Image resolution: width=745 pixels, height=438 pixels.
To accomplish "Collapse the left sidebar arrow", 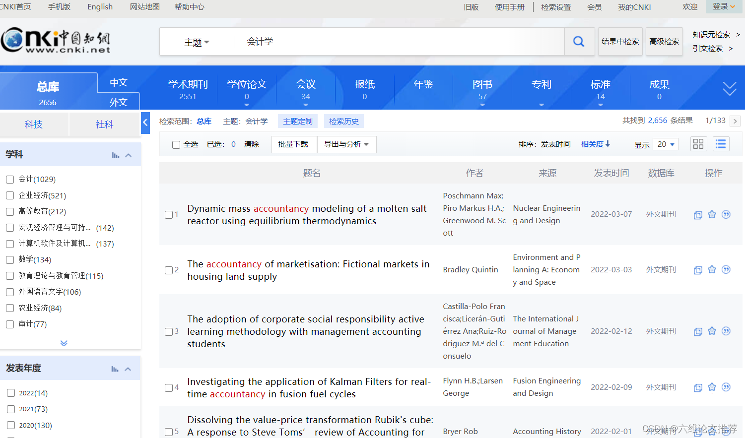I will [x=145, y=123].
